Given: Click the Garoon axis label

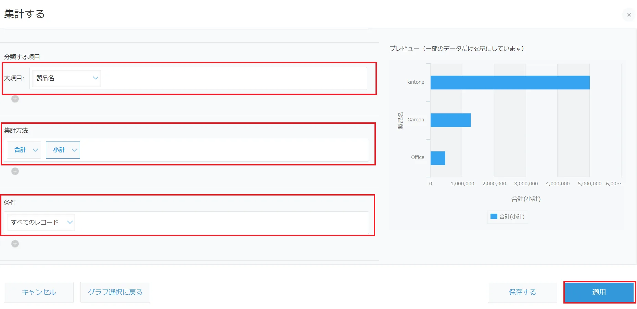Looking at the screenshot, I should (416, 120).
